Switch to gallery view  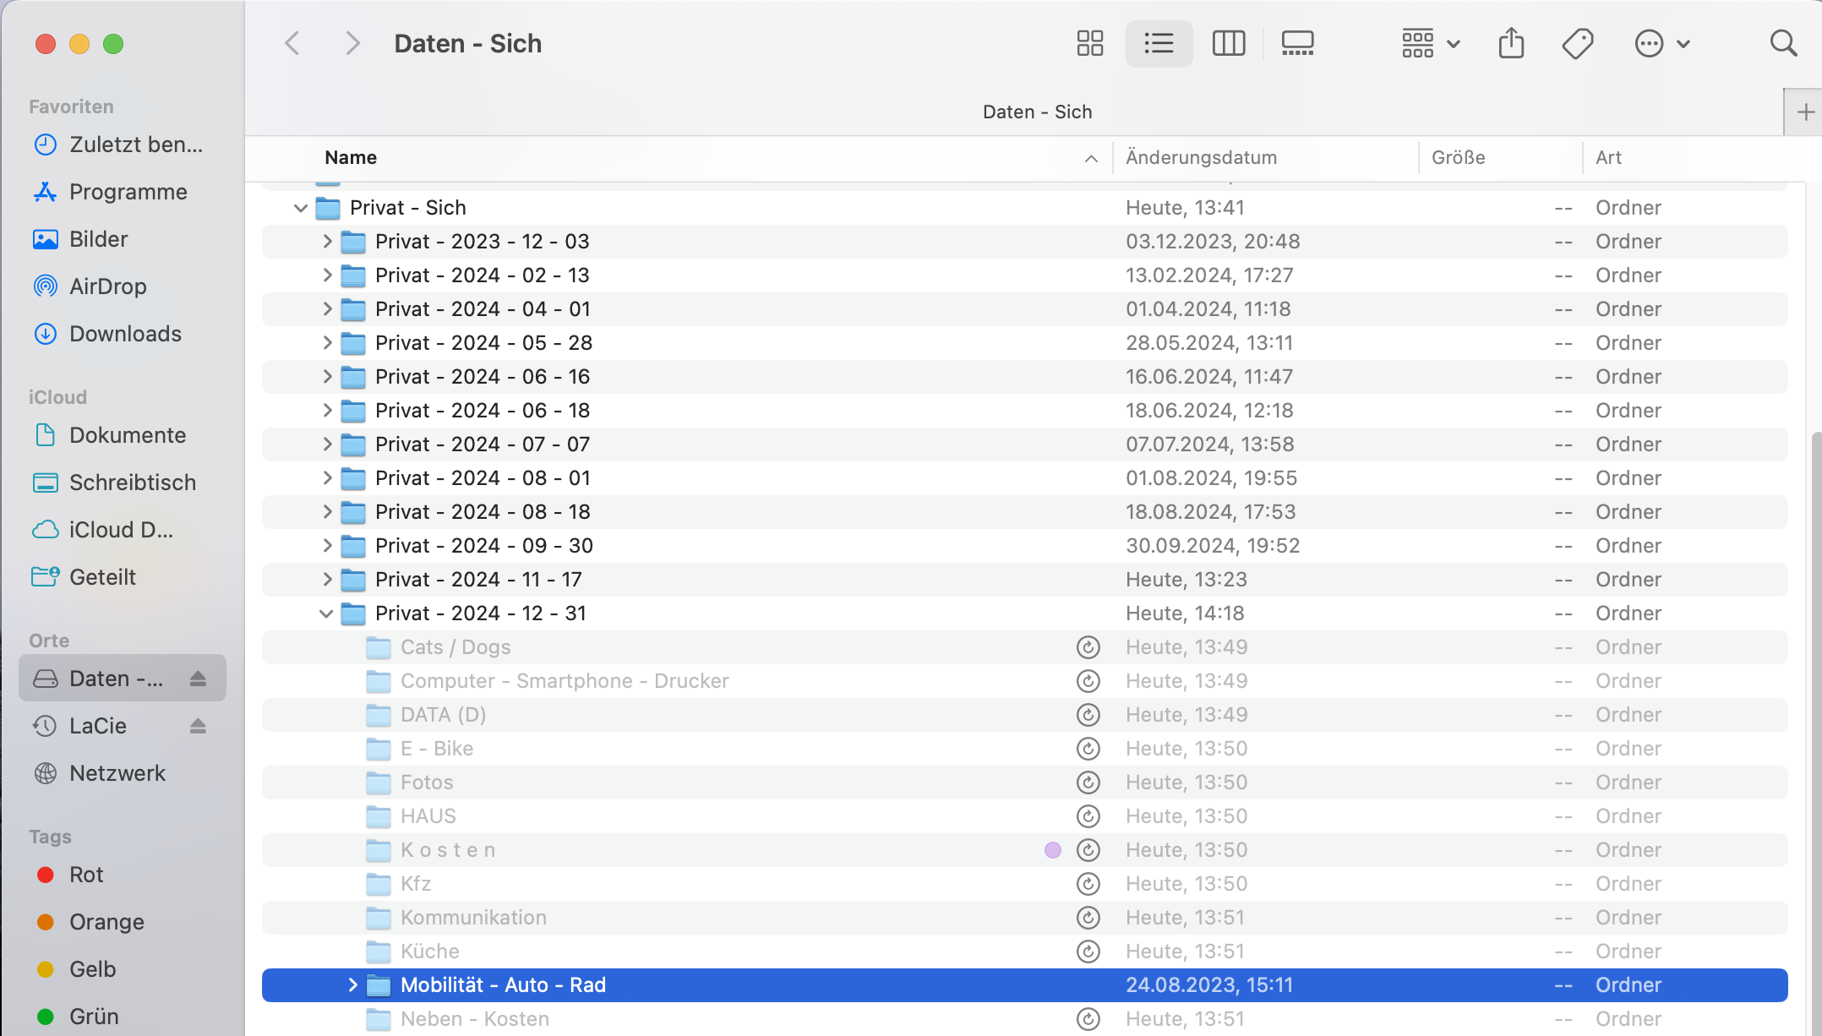(1297, 43)
